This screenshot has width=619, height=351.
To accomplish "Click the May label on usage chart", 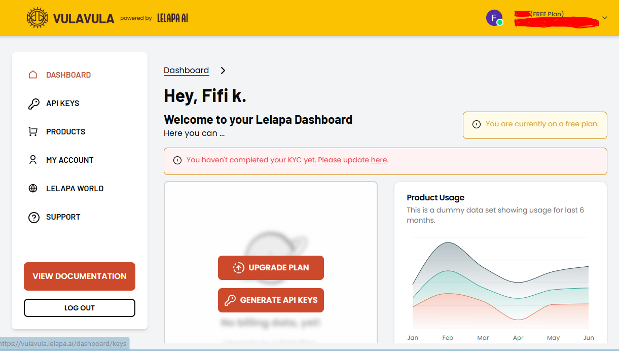I will pyautogui.click(x=554, y=338).
